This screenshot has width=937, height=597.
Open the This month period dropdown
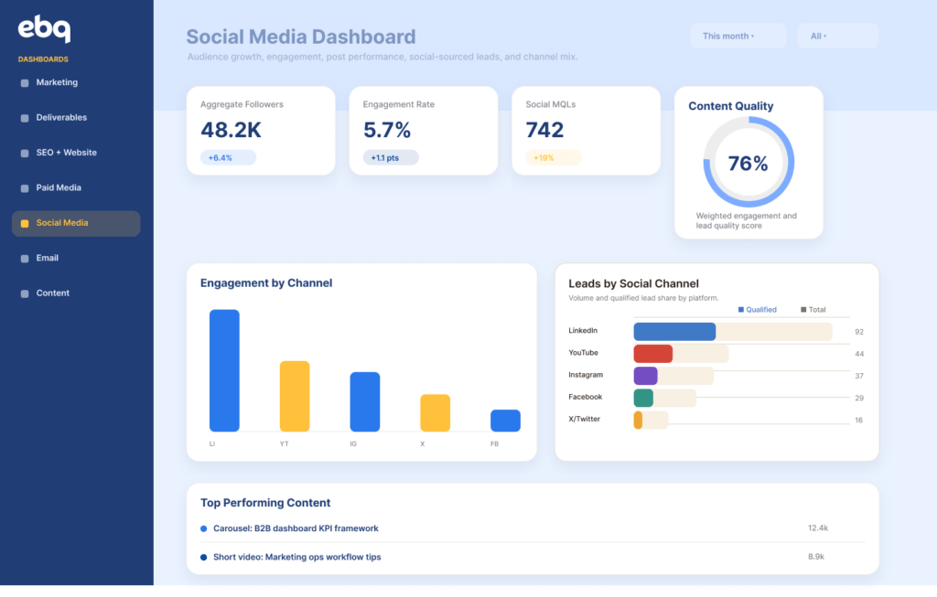(738, 36)
